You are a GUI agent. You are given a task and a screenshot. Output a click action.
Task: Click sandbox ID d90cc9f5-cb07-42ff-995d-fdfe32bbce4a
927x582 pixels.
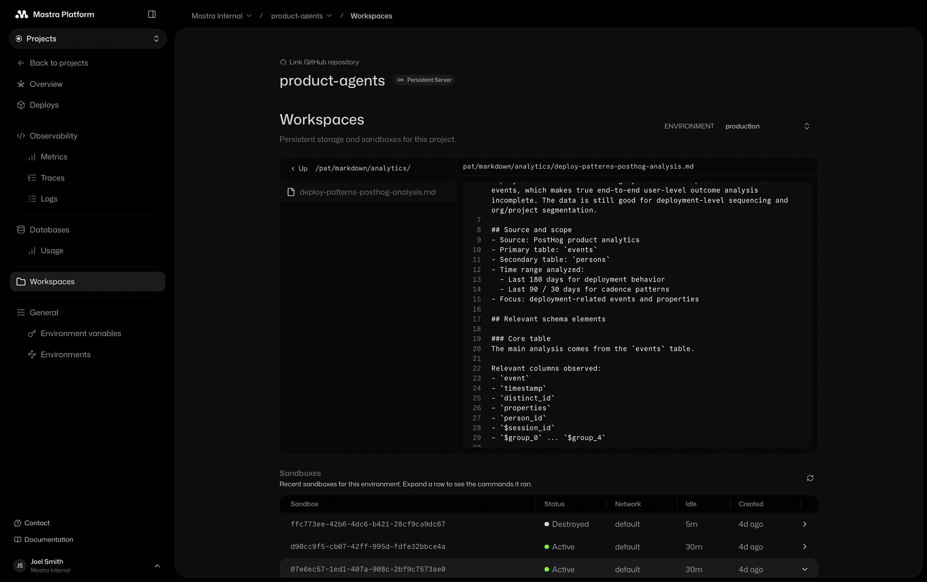click(368, 547)
